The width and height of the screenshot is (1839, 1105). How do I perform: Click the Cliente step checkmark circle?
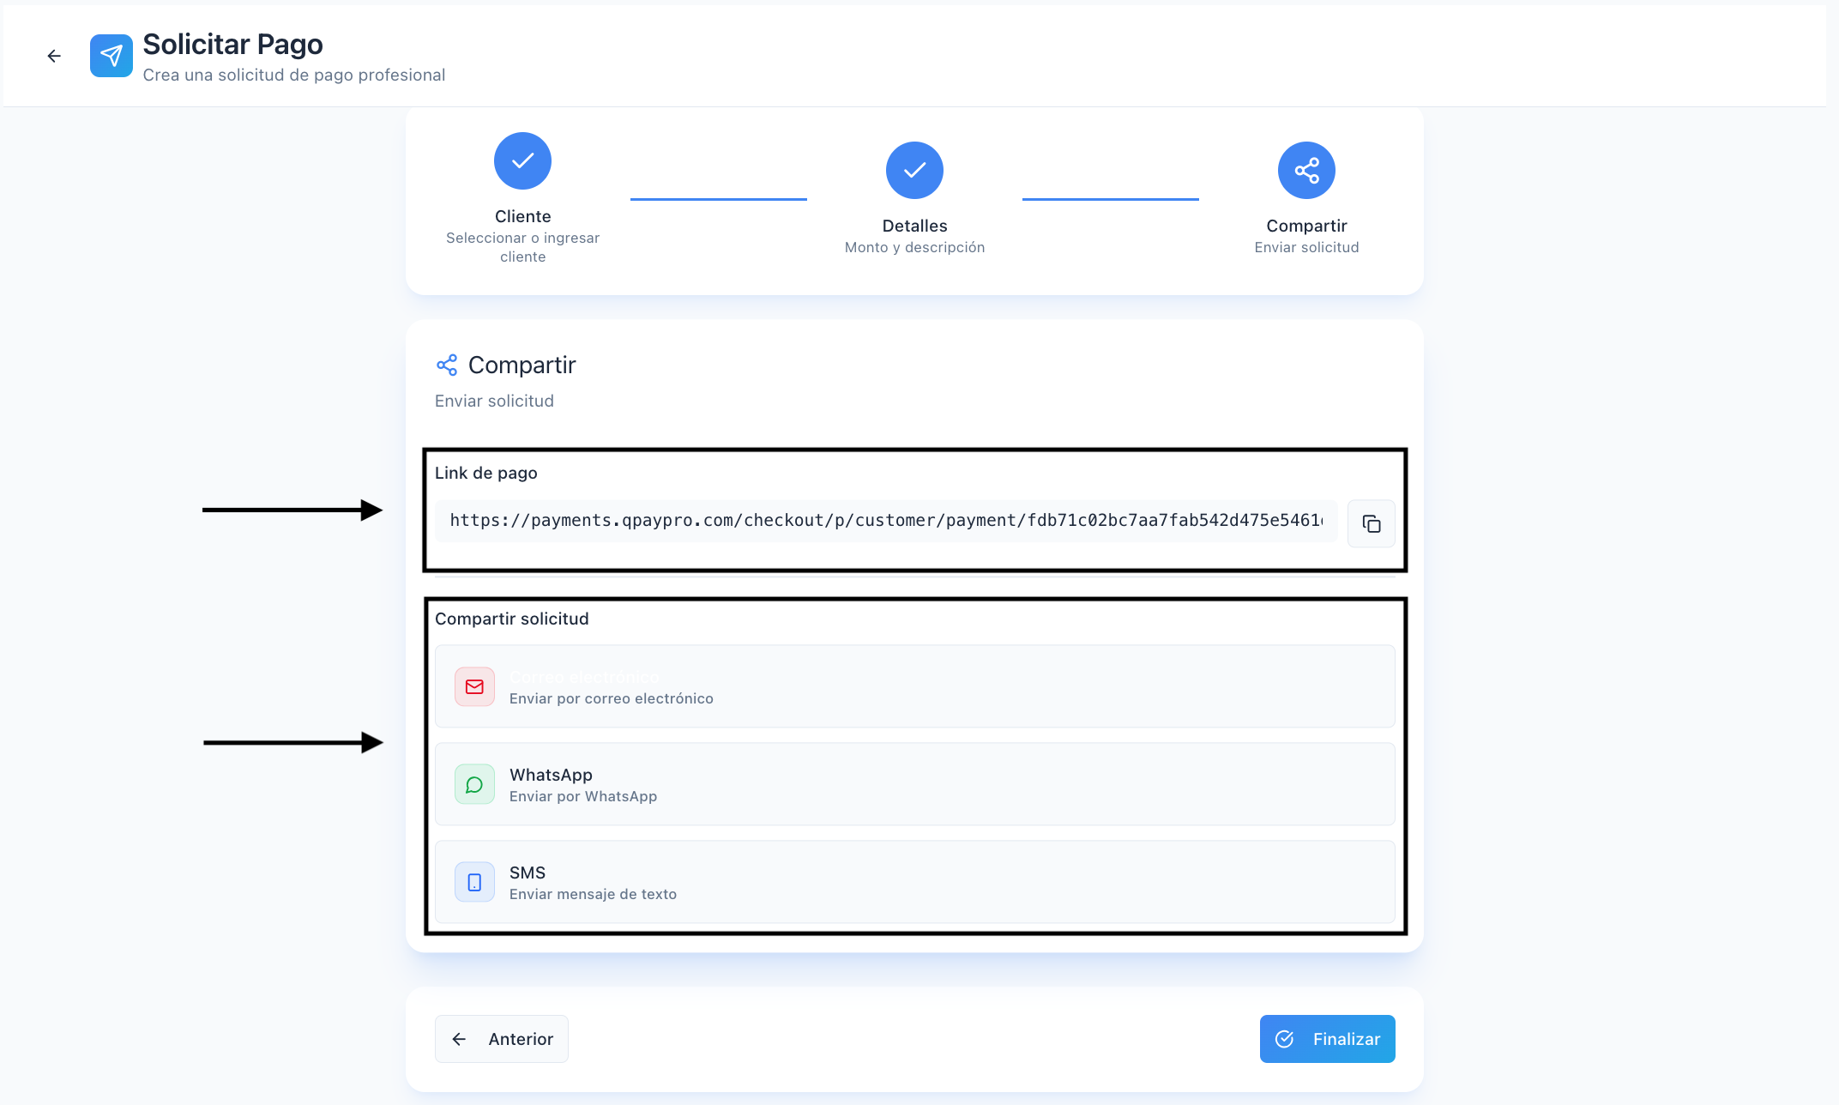click(522, 160)
